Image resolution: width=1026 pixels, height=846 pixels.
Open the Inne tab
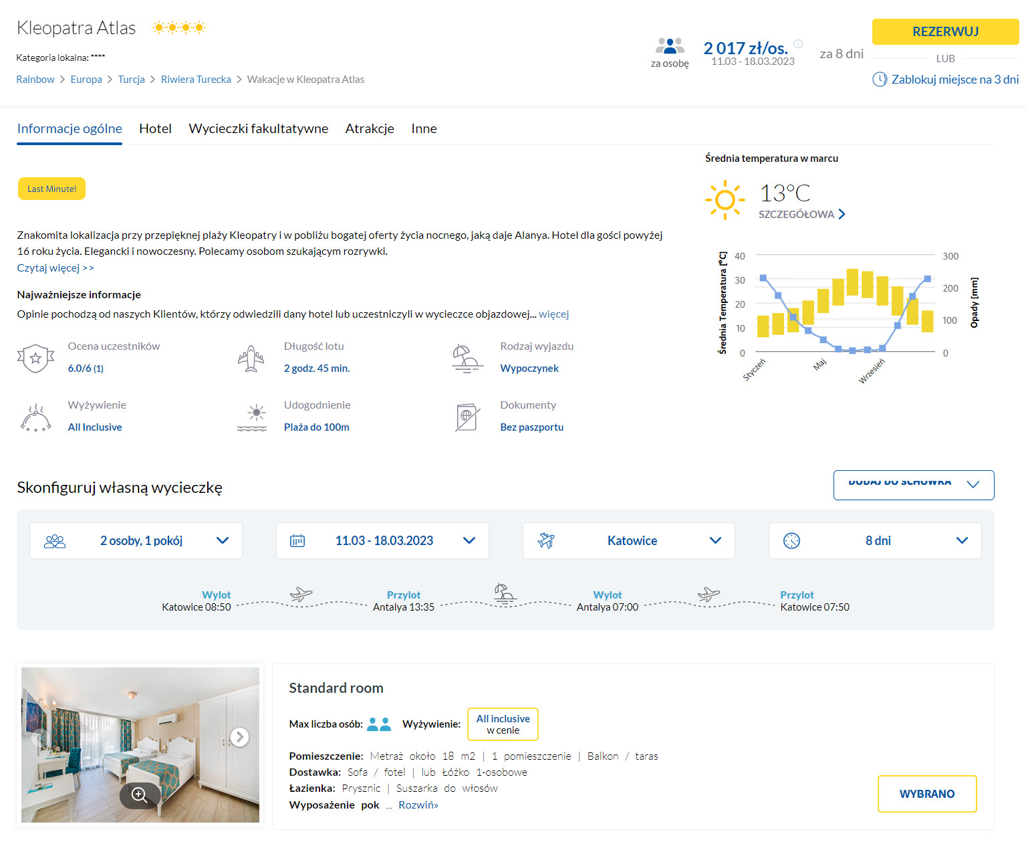click(x=424, y=128)
